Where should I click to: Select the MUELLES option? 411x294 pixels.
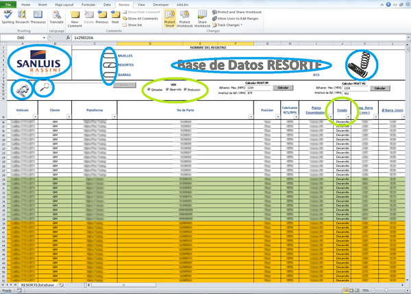tap(110, 56)
